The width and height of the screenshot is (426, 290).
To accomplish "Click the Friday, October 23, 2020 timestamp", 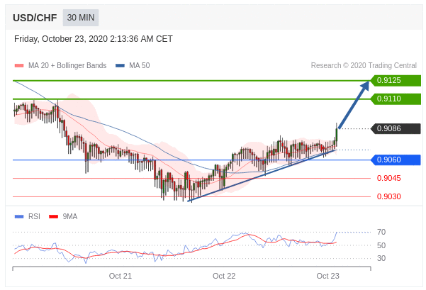I will [x=93, y=39].
